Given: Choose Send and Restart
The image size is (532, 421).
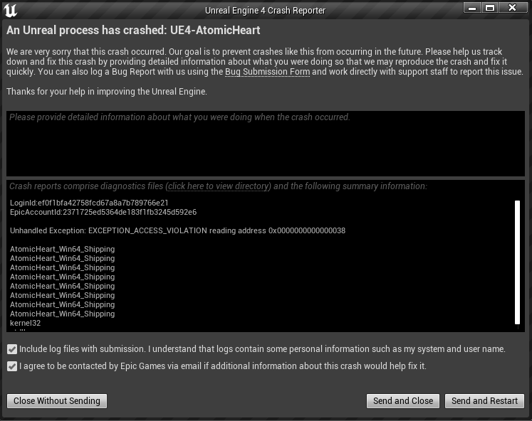Looking at the screenshot, I should 484,400.
